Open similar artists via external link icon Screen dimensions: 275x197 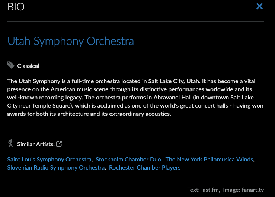(x=59, y=144)
